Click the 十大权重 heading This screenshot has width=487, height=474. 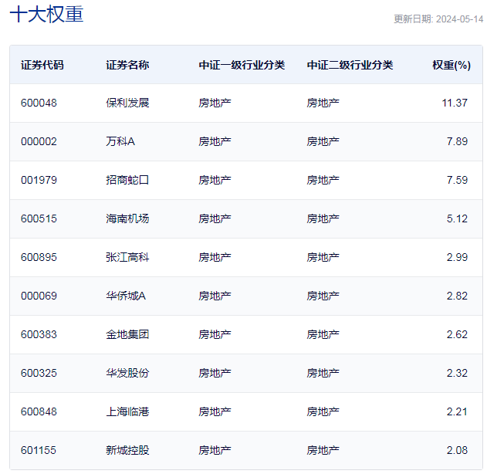(46, 15)
